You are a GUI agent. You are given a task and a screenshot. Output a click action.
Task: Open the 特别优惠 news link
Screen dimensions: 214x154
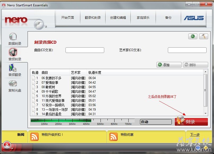click(x=127, y=135)
